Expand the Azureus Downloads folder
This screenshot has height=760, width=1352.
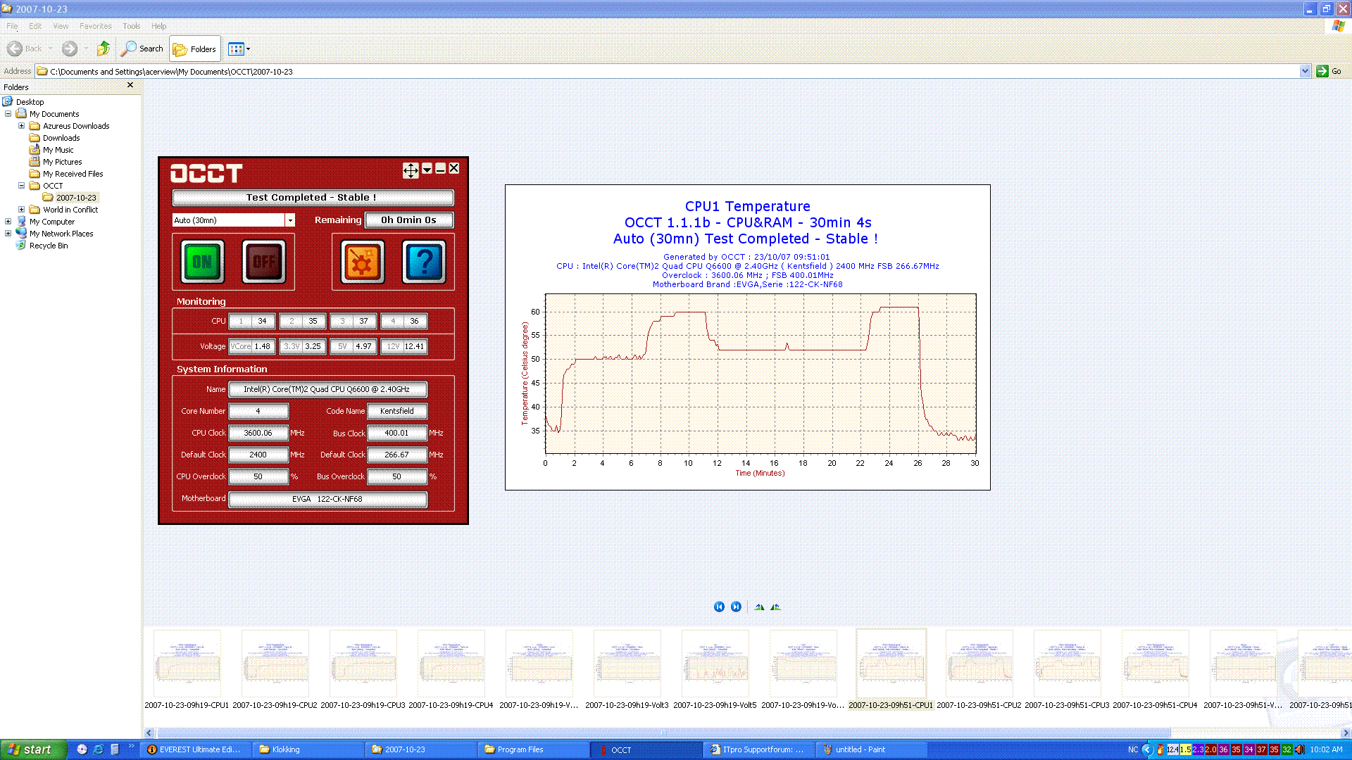(x=22, y=126)
